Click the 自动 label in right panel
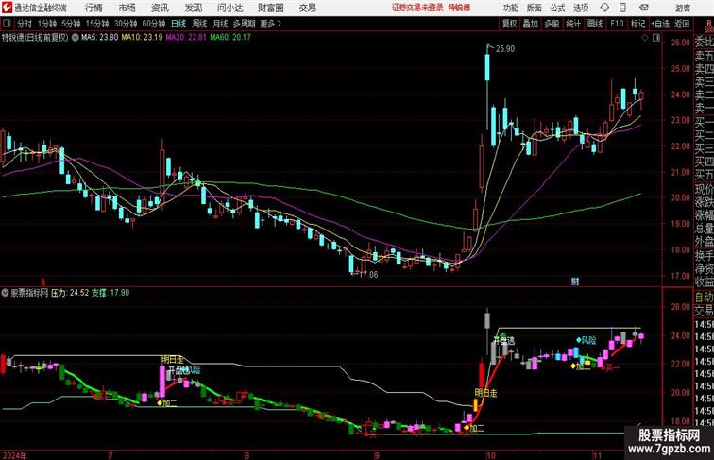The width and height of the screenshot is (714, 460). (704, 297)
